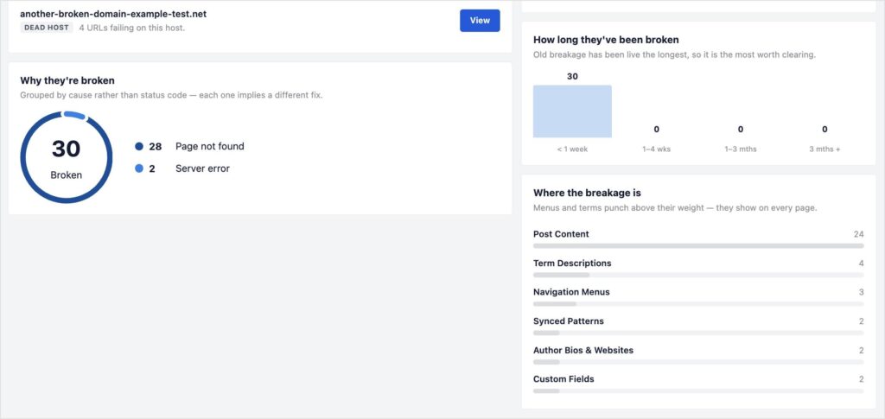Viewport: 885px width, 419px height.
Task: Click the Navigation Menus row label
Action: 572,292
